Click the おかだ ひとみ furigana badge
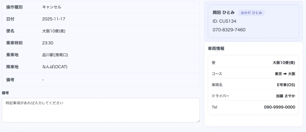Viewport: 306px width, 132px height. 251,13
